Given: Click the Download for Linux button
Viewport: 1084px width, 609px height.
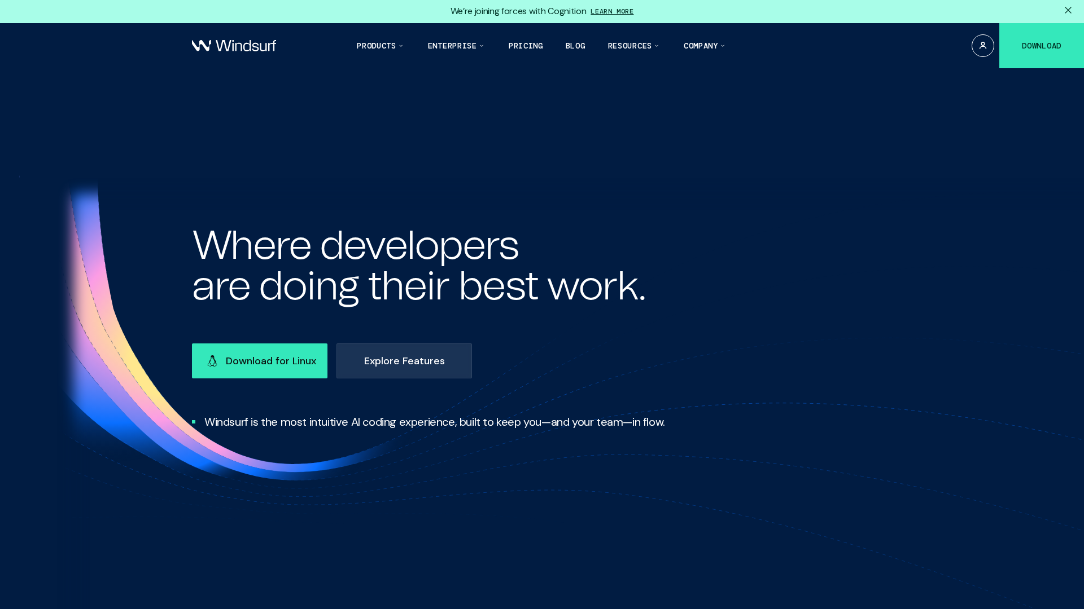Looking at the screenshot, I should point(270,361).
